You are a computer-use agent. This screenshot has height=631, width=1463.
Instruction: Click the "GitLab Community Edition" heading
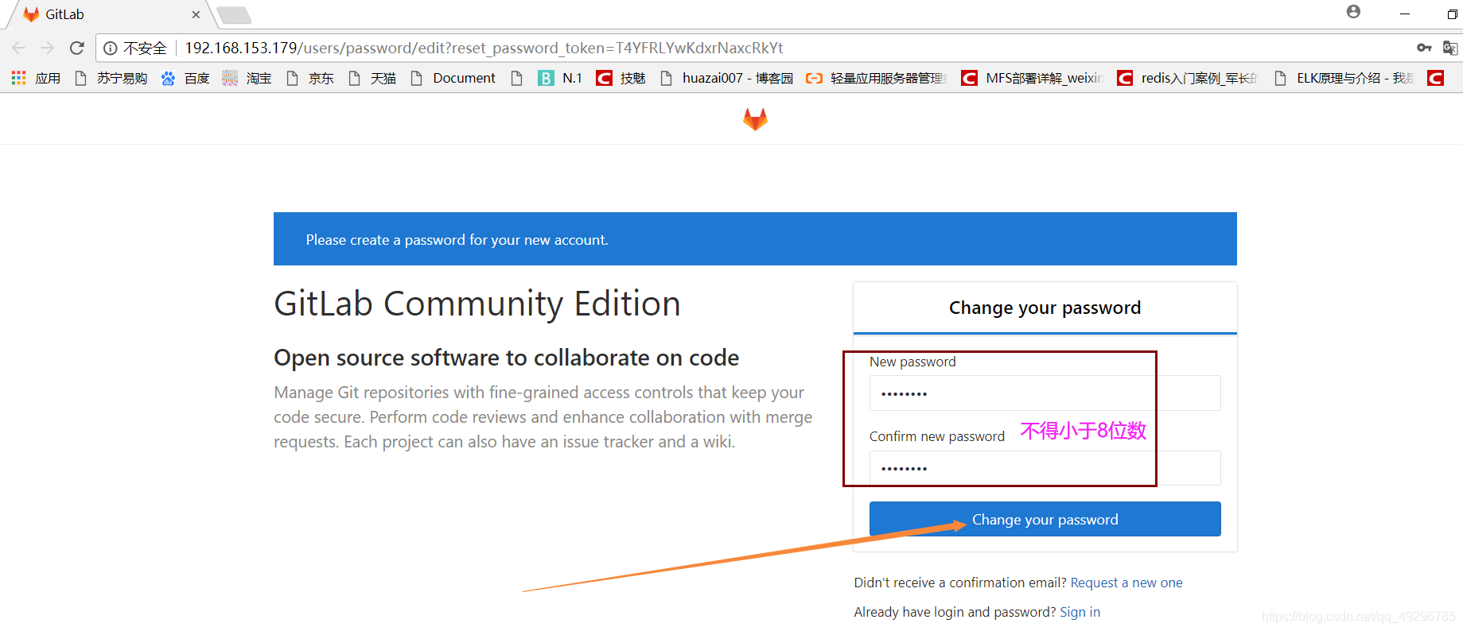(x=477, y=304)
